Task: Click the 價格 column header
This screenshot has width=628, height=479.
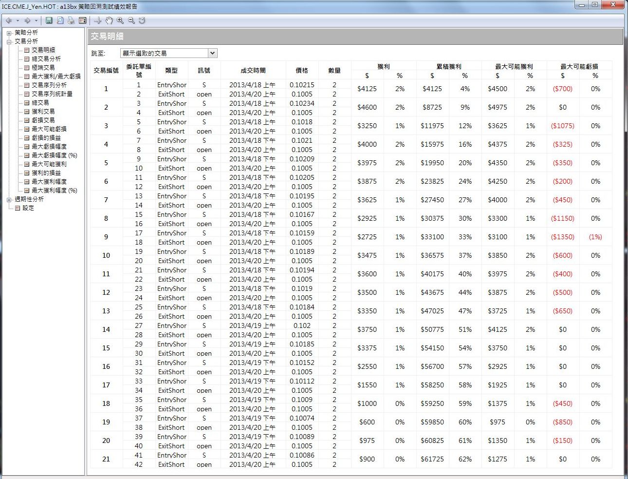Action: [302, 71]
